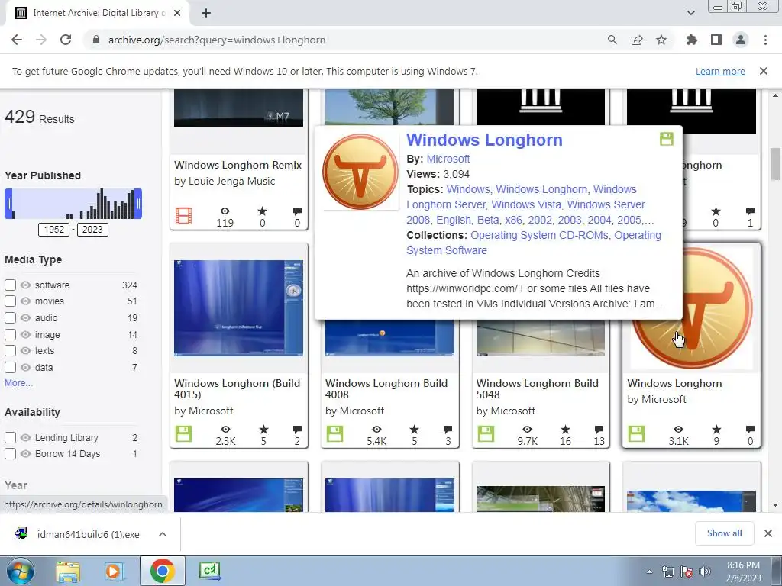
Task: Open the Microsoft creator link in tooltip
Action: click(448, 159)
